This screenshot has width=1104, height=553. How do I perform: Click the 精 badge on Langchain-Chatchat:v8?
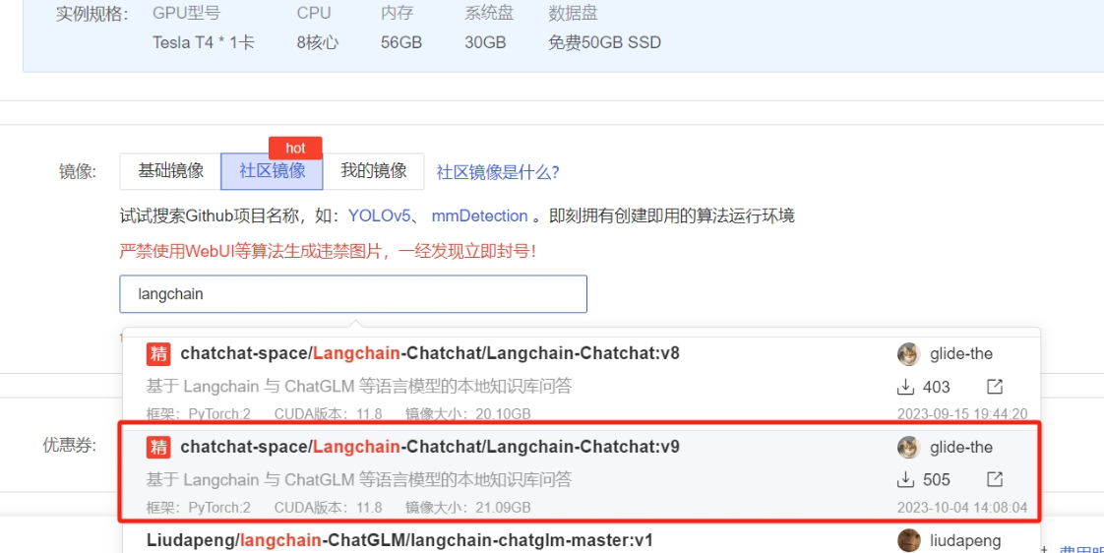(x=158, y=353)
